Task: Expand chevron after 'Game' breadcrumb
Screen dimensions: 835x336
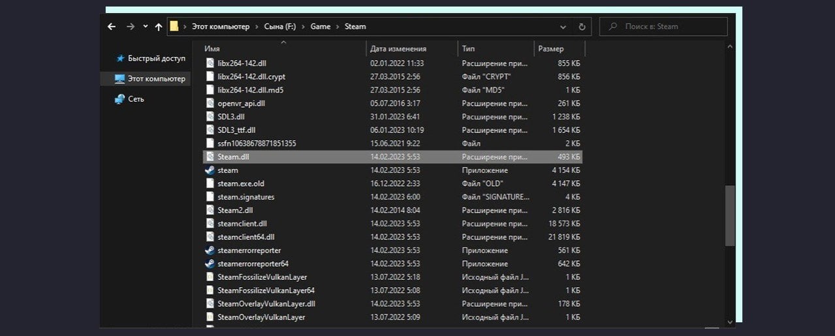Action: pos(338,27)
